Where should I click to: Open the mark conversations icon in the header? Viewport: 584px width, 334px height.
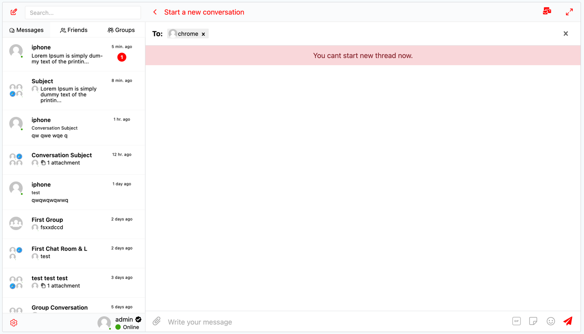tap(547, 10)
